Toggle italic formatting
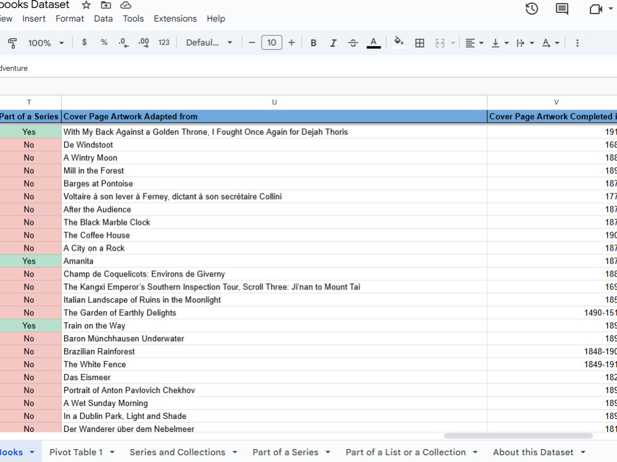 click(x=333, y=43)
